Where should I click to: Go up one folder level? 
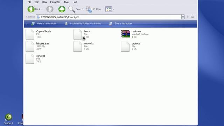tap(62, 9)
